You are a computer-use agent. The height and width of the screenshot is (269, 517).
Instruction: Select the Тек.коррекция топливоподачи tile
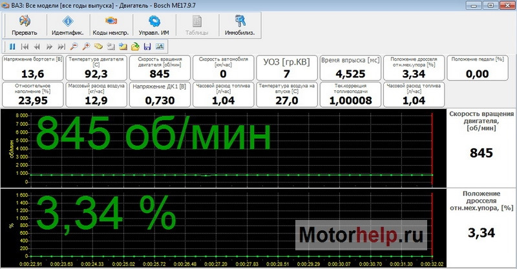point(350,94)
